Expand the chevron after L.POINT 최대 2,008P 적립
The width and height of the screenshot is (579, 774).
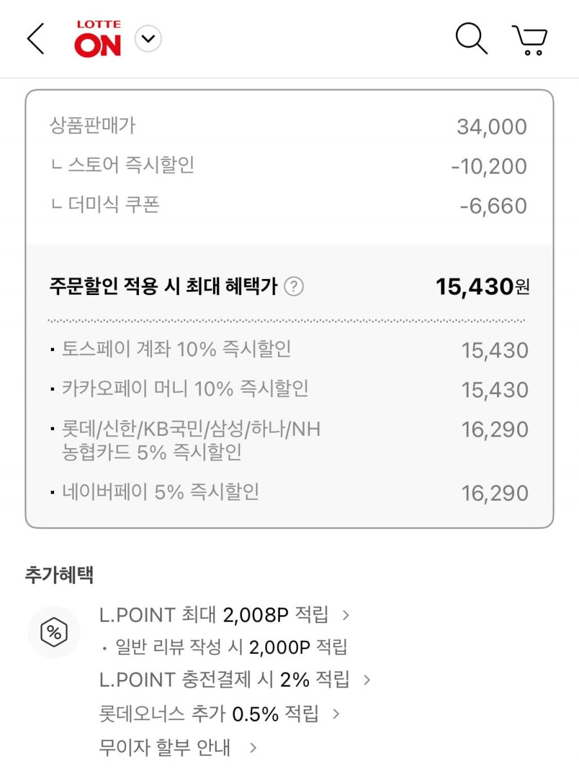[346, 615]
